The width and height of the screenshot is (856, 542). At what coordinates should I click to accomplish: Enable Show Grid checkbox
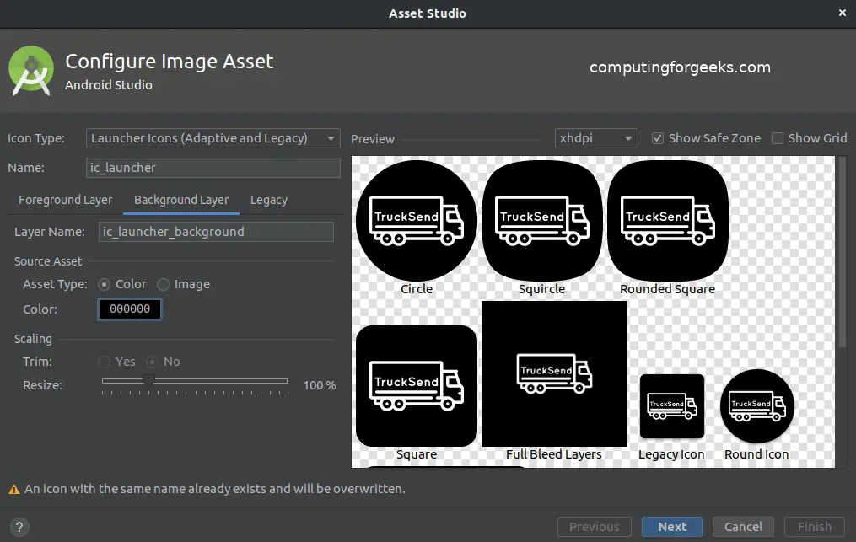(778, 138)
